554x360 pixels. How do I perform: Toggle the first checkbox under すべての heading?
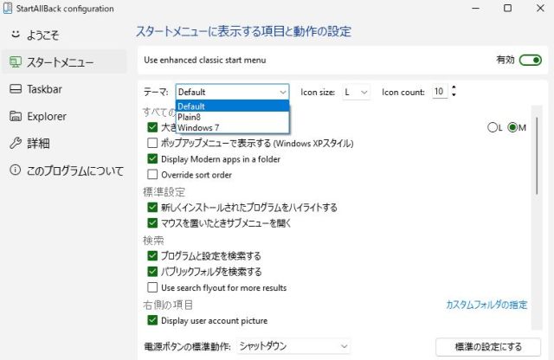click(x=152, y=127)
